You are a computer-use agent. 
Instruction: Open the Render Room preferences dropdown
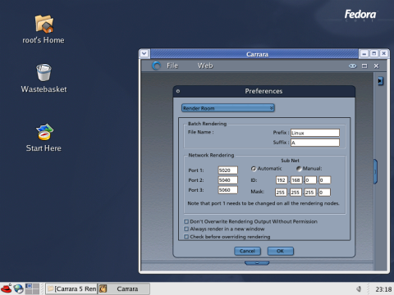coord(228,108)
